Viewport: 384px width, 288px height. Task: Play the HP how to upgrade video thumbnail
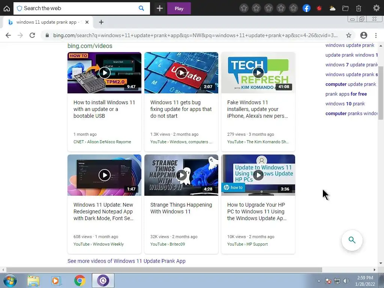[258, 175]
